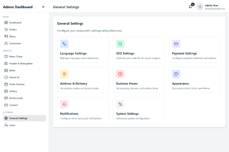The height and width of the screenshot is (152, 229).
Task: Open Users in Settings section
Action: click(24, 125)
